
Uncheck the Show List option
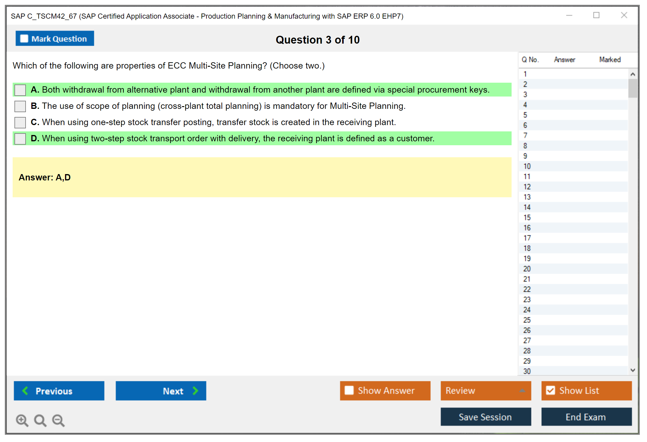(x=550, y=390)
